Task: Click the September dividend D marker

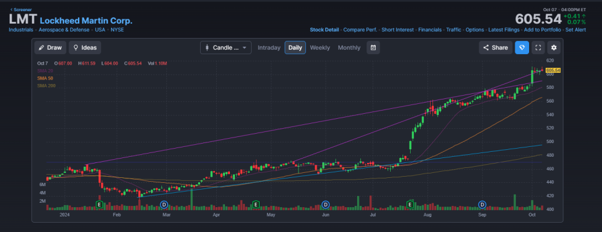Action: pos(482,205)
